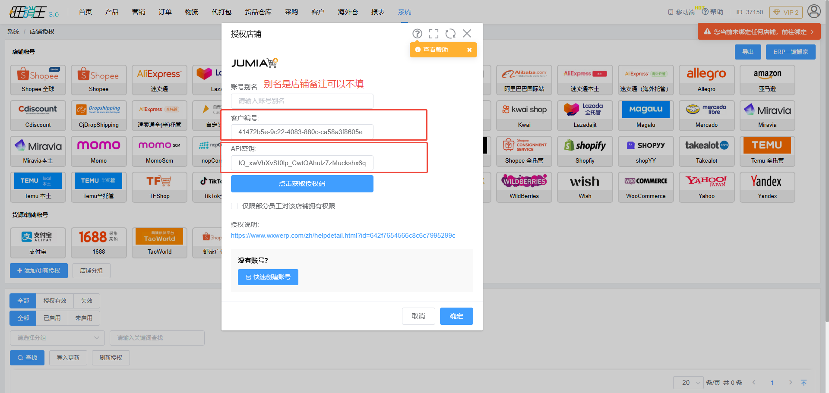This screenshot has width=829, height=393.
Task: Expand the dialog to fullscreen
Action: (433, 34)
